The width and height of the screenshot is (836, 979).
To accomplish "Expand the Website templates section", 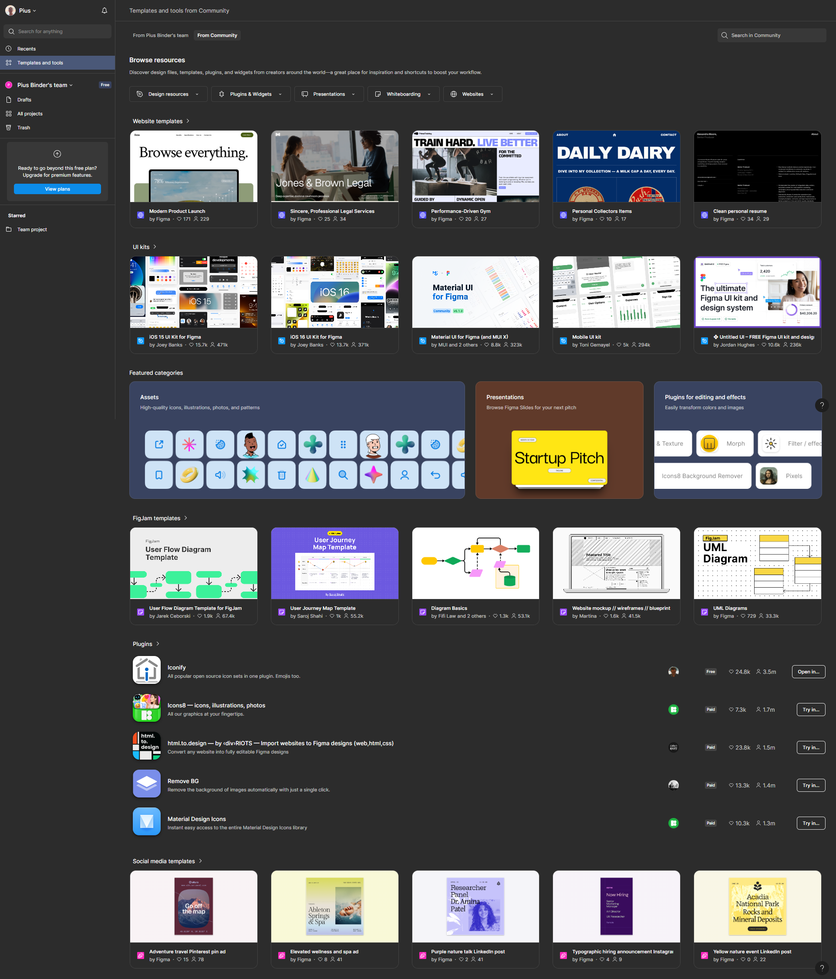I will [161, 121].
